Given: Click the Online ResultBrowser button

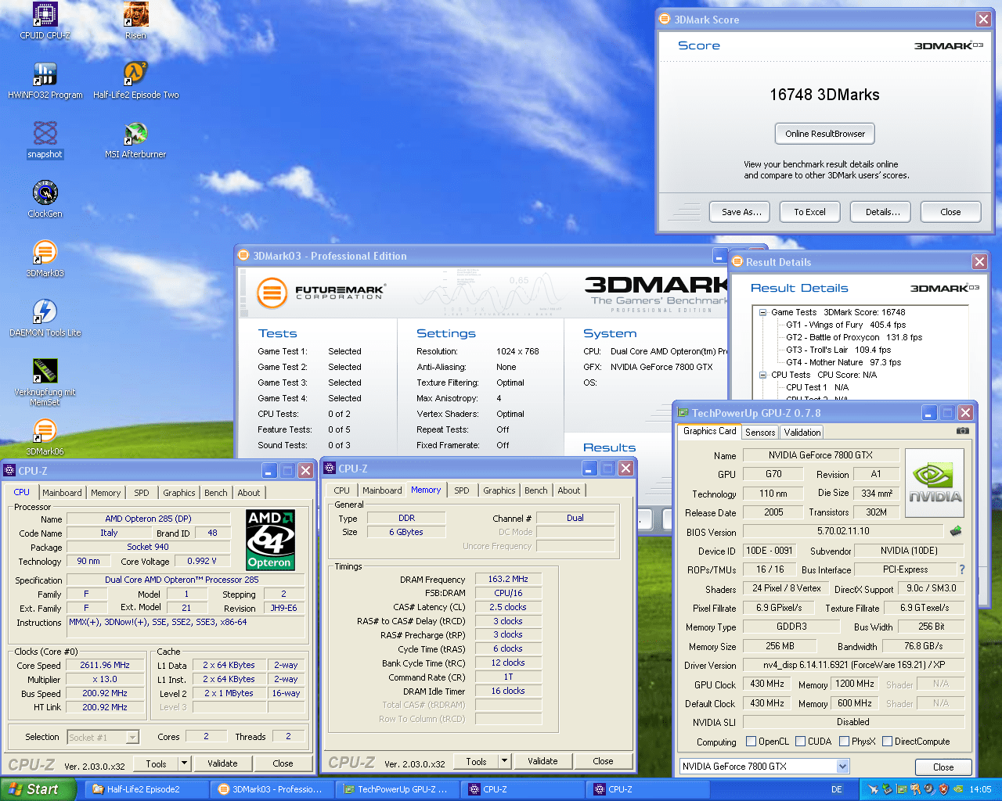Looking at the screenshot, I should point(825,134).
